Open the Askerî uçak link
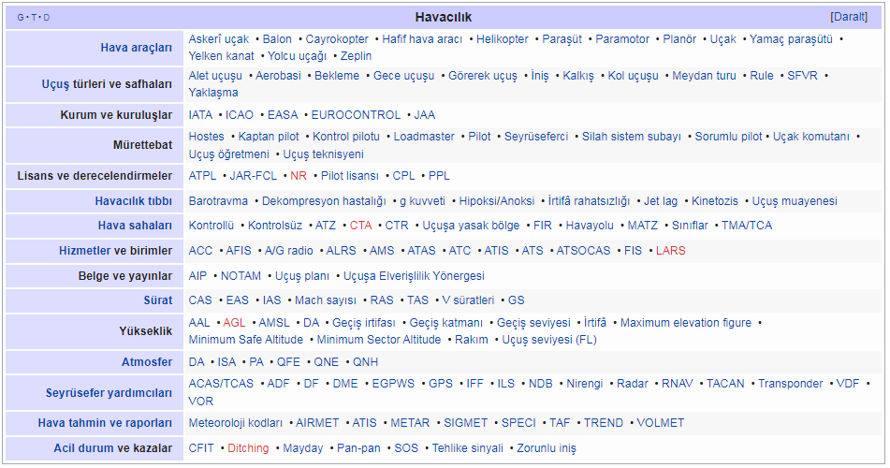Screen dimensions: 890x468 (219, 39)
